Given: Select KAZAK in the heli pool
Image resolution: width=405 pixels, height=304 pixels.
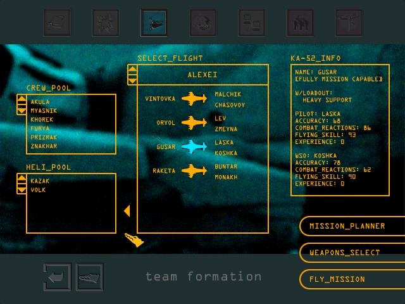Looking at the screenshot, I should (40, 181).
